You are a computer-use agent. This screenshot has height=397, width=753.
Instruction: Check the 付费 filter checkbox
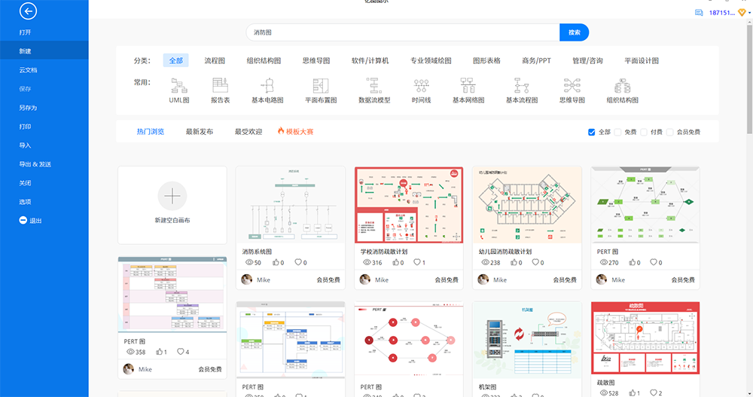[644, 132]
